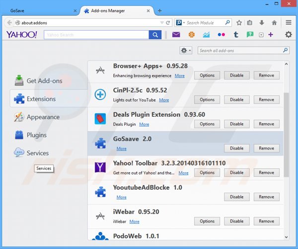Viewport: 298px width, 249px height.
Task: Open Yahoo Sports basketball icon
Action: click(191, 35)
